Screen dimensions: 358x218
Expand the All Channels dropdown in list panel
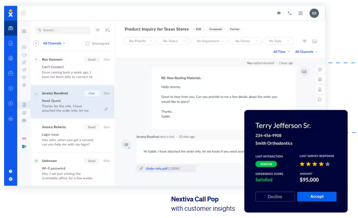pyautogui.click(x=54, y=43)
